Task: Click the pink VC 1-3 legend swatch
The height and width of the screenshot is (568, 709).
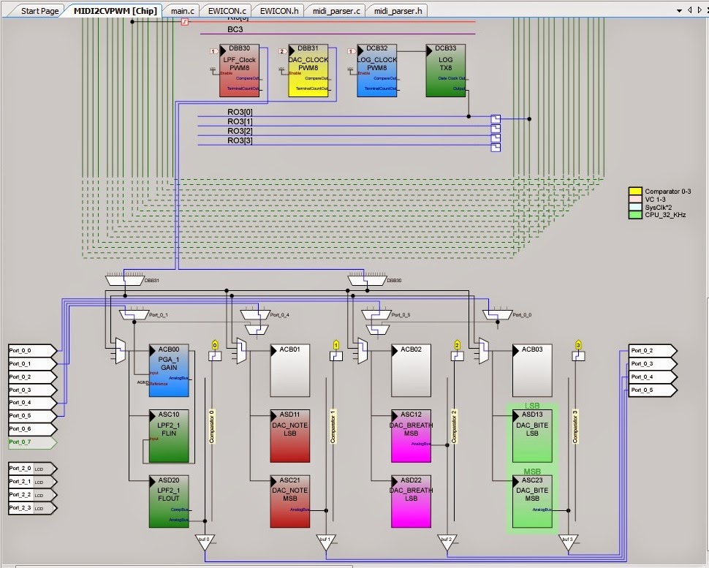Action: click(x=635, y=200)
